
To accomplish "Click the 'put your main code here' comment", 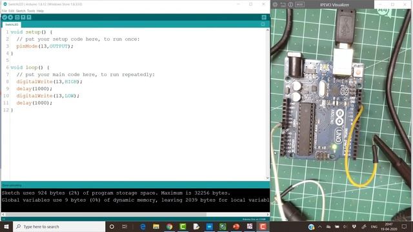I will pos(86,75).
